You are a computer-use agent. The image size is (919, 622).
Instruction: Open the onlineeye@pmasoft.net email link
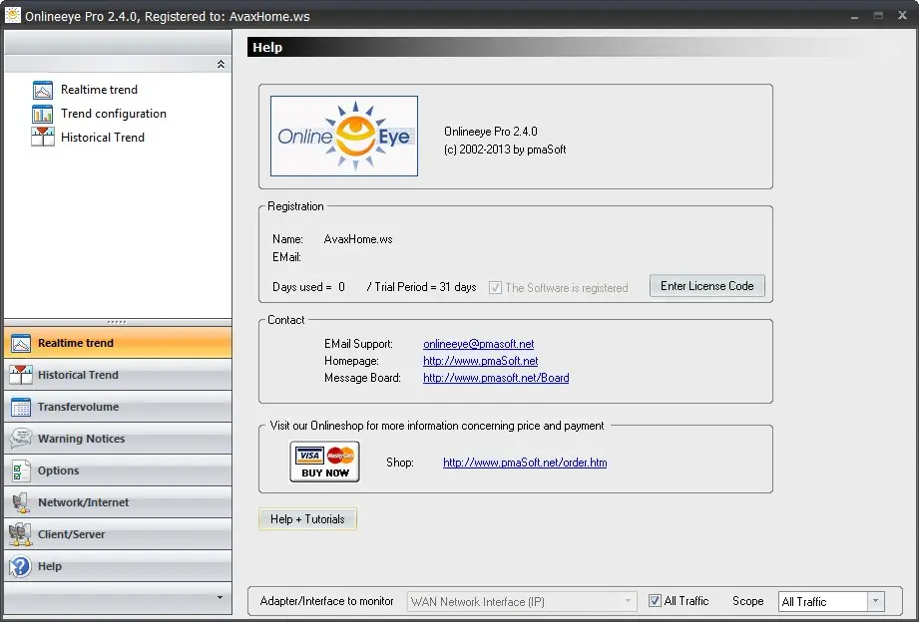point(478,344)
